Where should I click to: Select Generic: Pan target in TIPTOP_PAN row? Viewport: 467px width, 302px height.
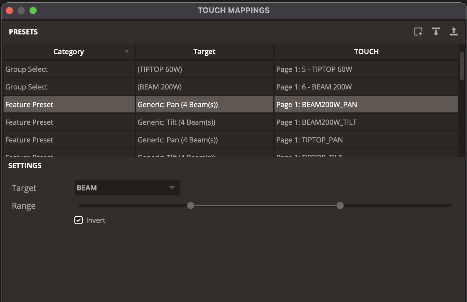click(204, 140)
